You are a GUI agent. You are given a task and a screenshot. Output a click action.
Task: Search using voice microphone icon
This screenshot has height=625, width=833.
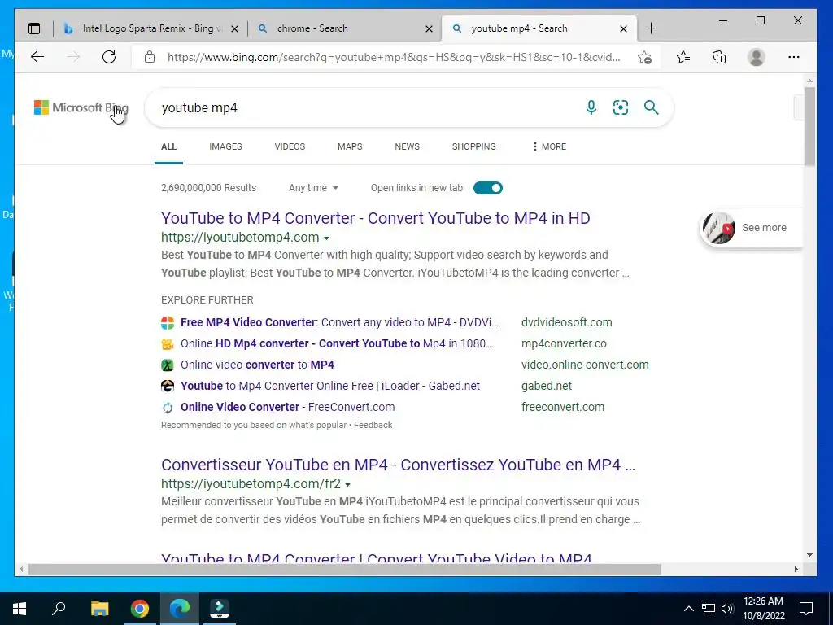(x=591, y=107)
